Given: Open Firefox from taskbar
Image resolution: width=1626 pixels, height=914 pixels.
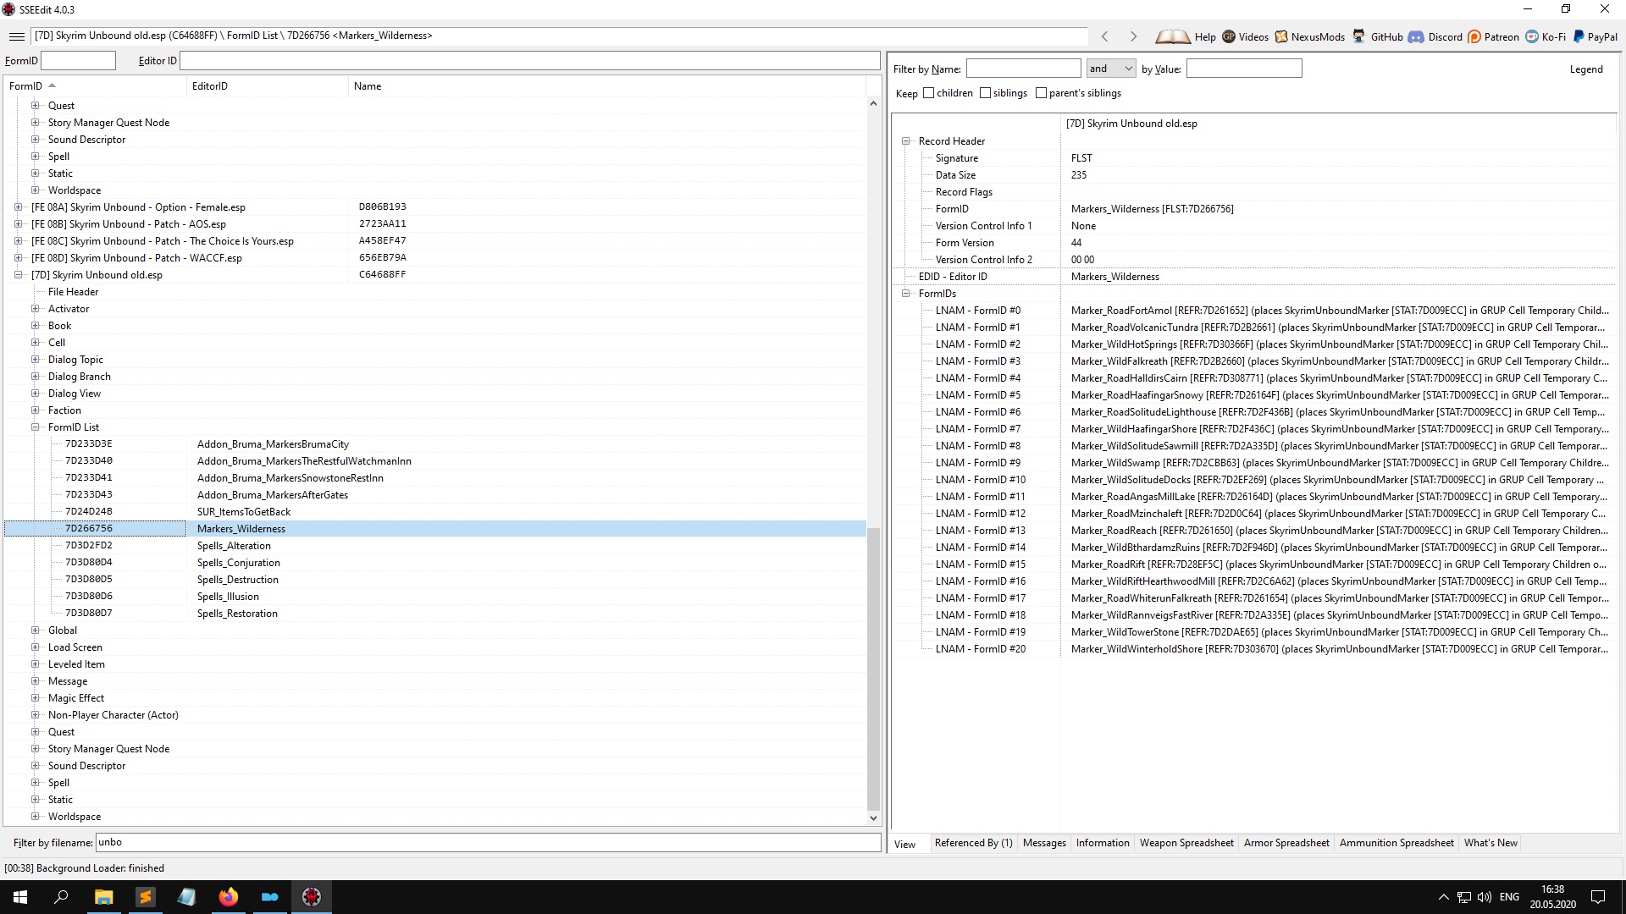Looking at the screenshot, I should point(228,897).
